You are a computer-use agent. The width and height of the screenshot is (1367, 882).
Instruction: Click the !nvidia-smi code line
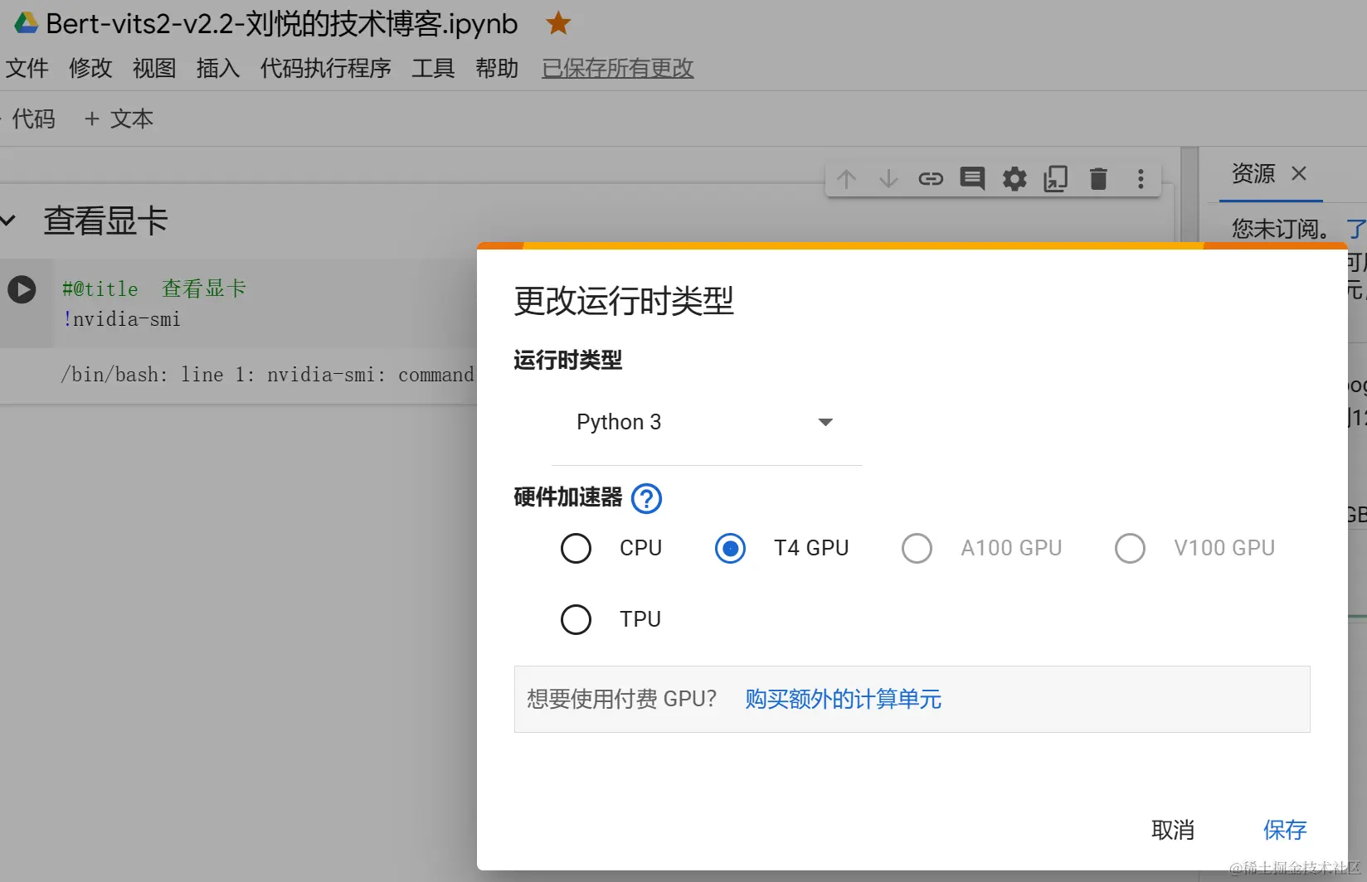pos(122,319)
